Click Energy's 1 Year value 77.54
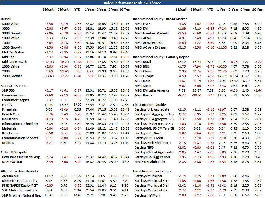This screenshot has width=265, height=198. (89, 105)
